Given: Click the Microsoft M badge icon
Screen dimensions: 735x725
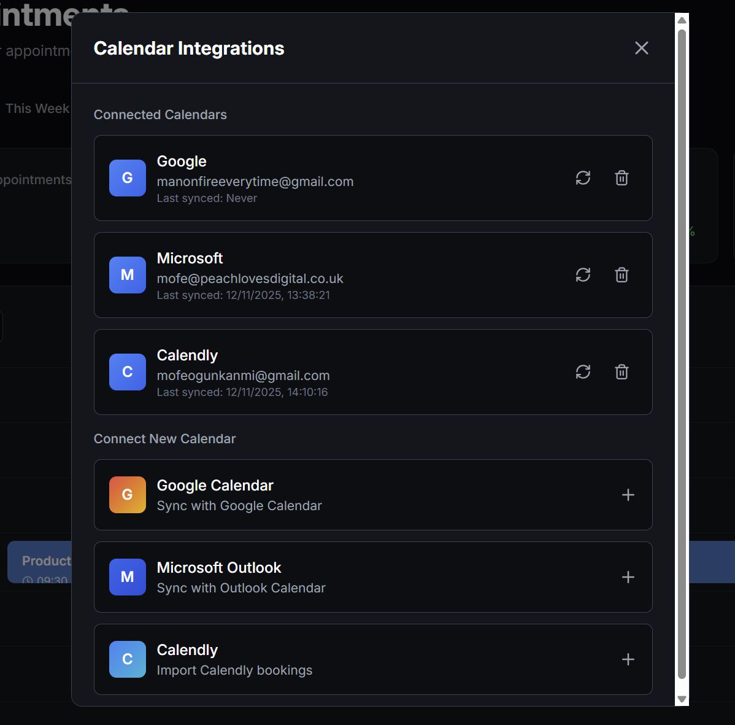Looking at the screenshot, I should coord(127,274).
